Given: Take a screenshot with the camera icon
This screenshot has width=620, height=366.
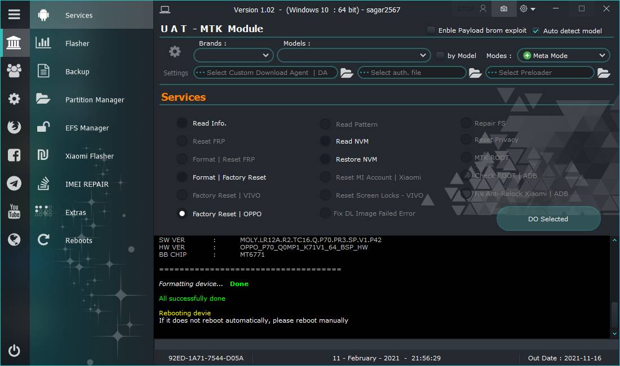Looking at the screenshot, I should (x=504, y=8).
